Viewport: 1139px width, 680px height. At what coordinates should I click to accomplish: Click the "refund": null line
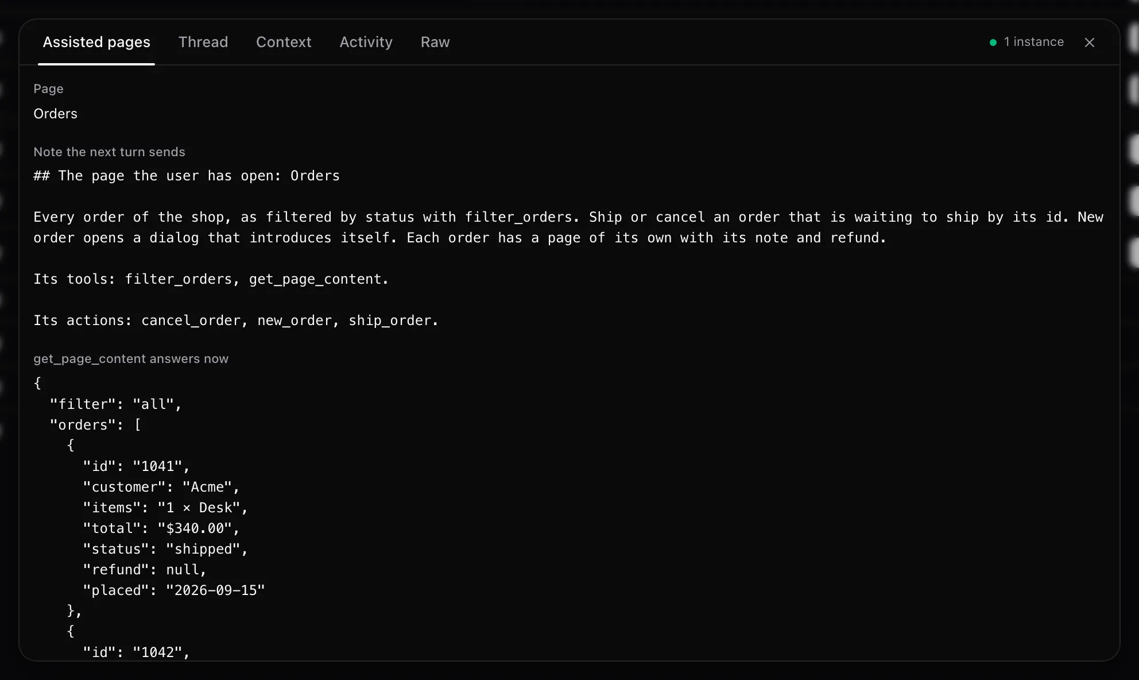(x=145, y=570)
